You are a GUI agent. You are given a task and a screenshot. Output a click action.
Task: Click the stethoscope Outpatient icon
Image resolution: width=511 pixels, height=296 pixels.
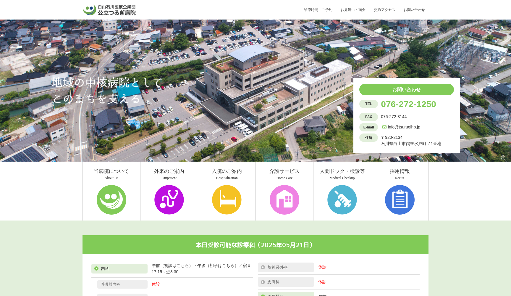[x=169, y=200]
